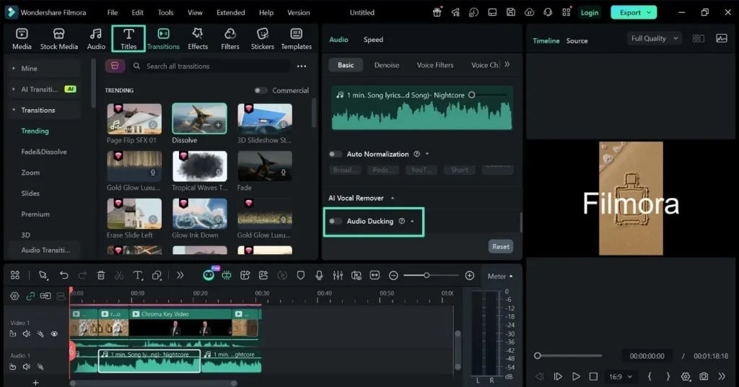
Task: Show more audio tabs with double chevron
Action: pyautogui.click(x=507, y=64)
